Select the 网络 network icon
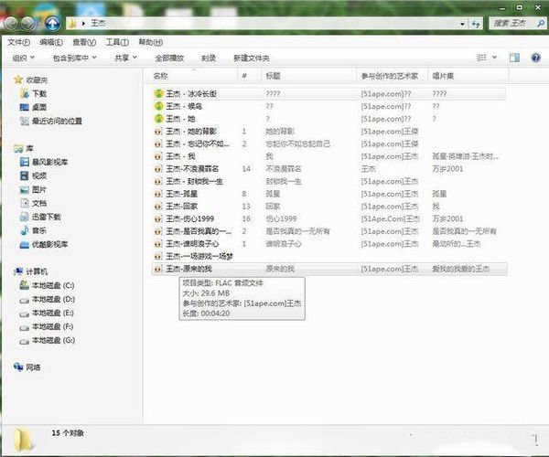The width and height of the screenshot is (549, 457). [x=18, y=367]
